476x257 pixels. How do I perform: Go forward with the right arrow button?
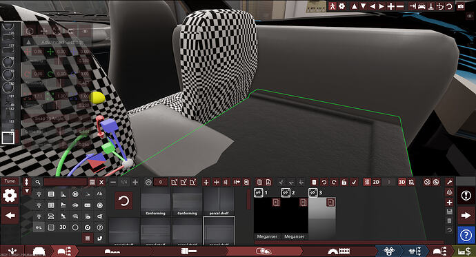coord(466,216)
